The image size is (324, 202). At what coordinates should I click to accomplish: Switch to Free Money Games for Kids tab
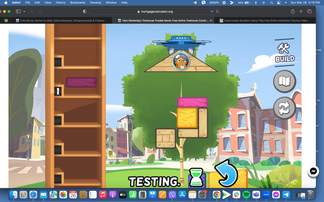click(61, 21)
